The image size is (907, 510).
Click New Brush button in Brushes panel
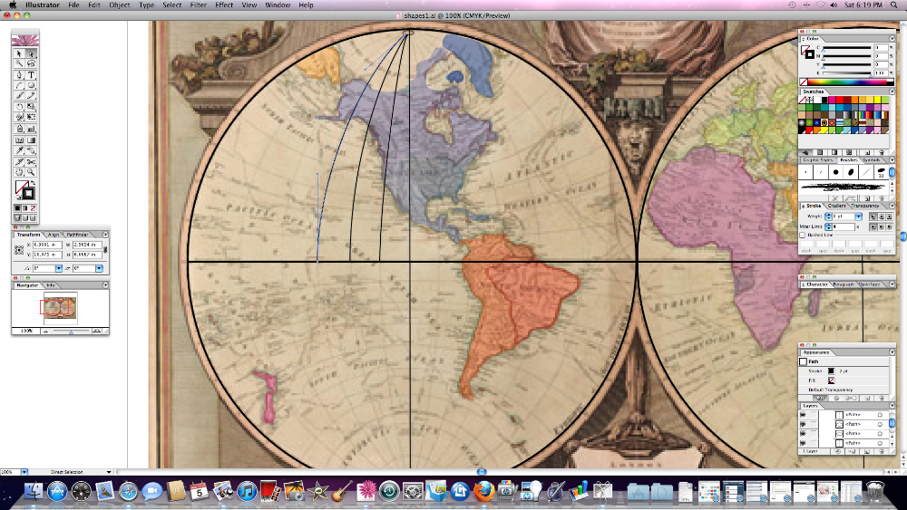(868, 198)
